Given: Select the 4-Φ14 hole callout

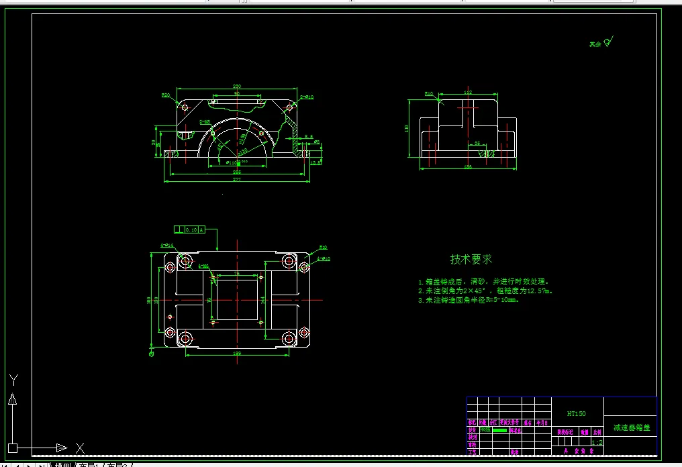Looking at the screenshot, I should (x=167, y=245).
